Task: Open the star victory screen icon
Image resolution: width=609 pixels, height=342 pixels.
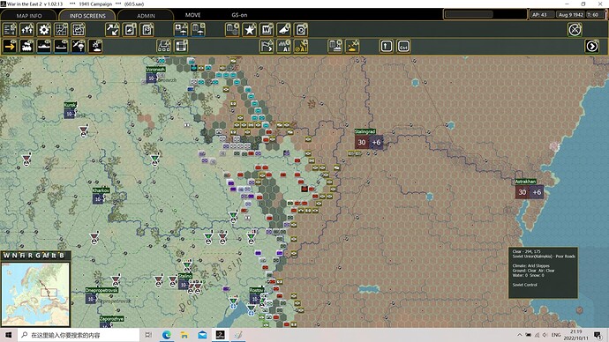Action: [250, 30]
